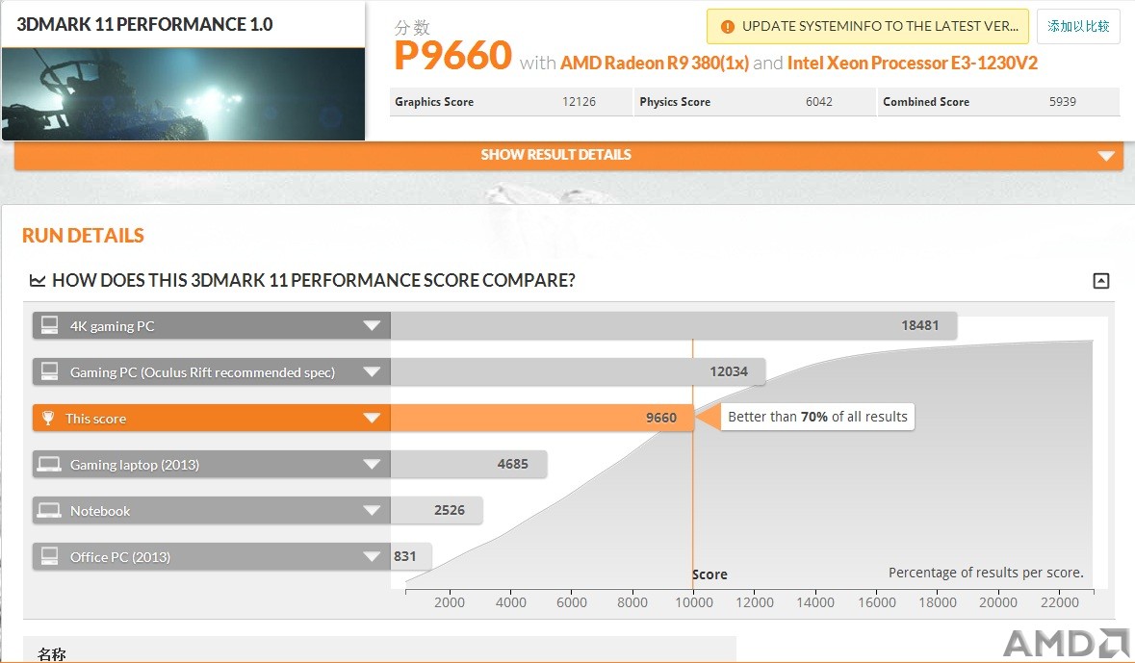Screen dimensions: 1135x663
Task: Expand the Notebook dropdown arrow
Action: 372,510
